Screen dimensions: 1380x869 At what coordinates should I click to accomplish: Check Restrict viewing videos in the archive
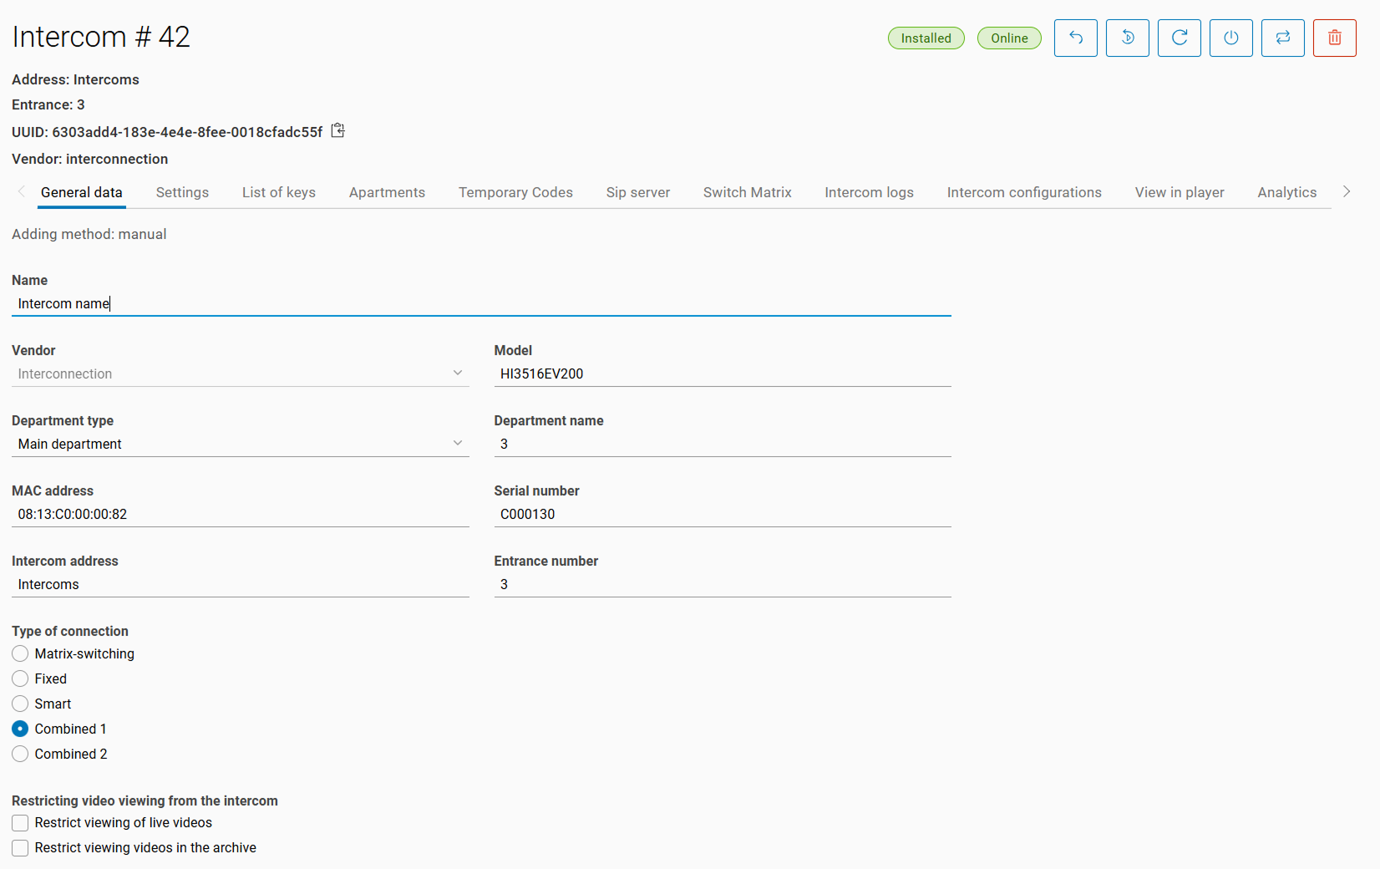click(x=21, y=848)
